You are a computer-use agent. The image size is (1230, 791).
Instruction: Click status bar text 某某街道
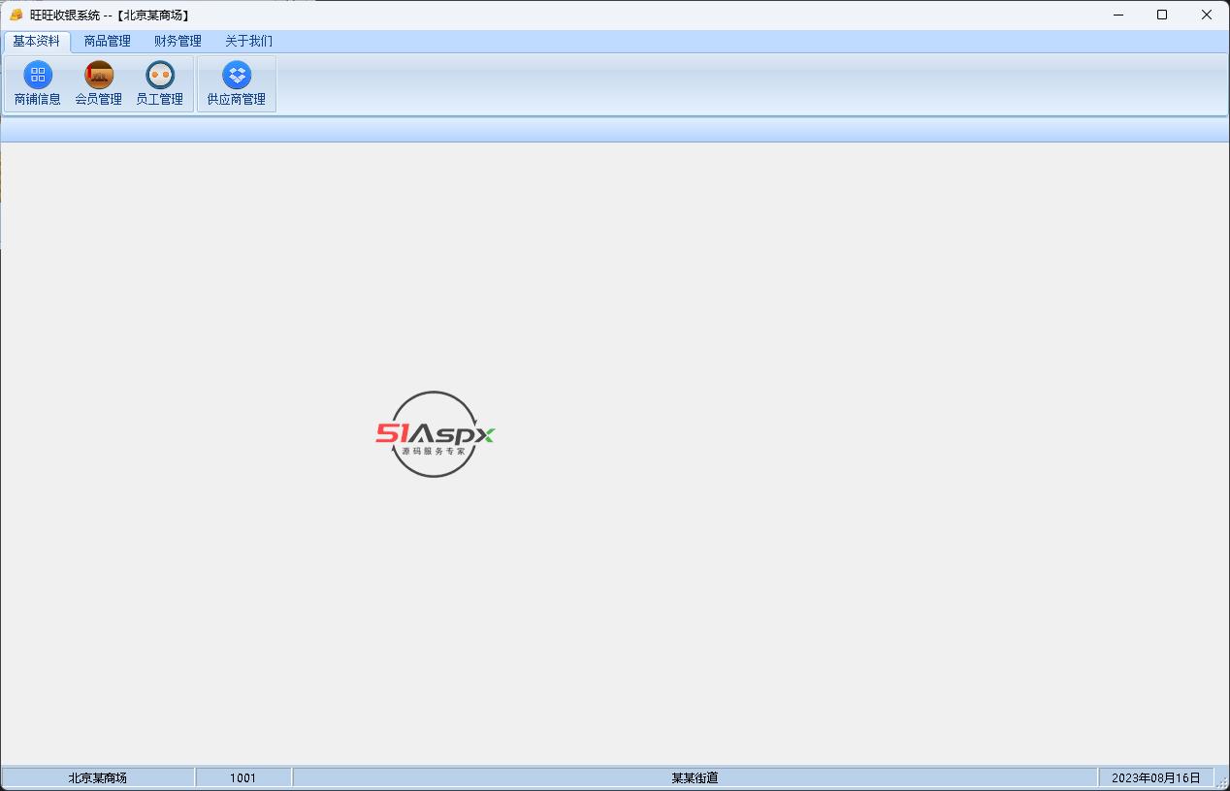pyautogui.click(x=695, y=777)
